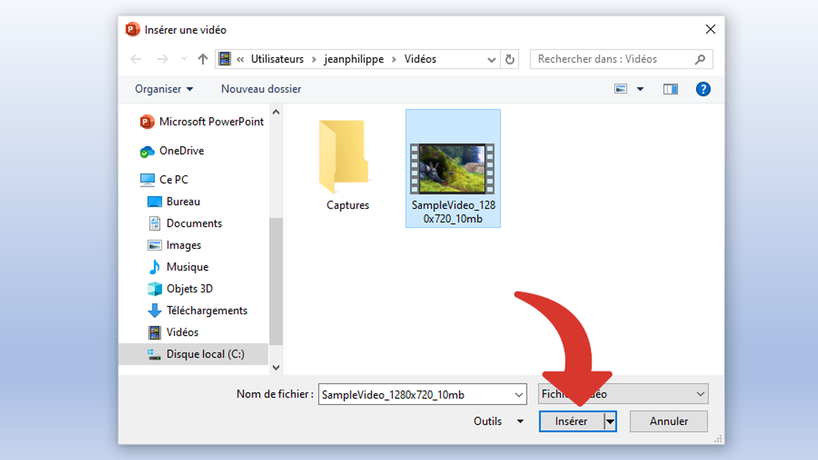This screenshot has height=460, width=818.
Task: Click the Vidéos breadcrumb in address bar
Action: [x=420, y=59]
